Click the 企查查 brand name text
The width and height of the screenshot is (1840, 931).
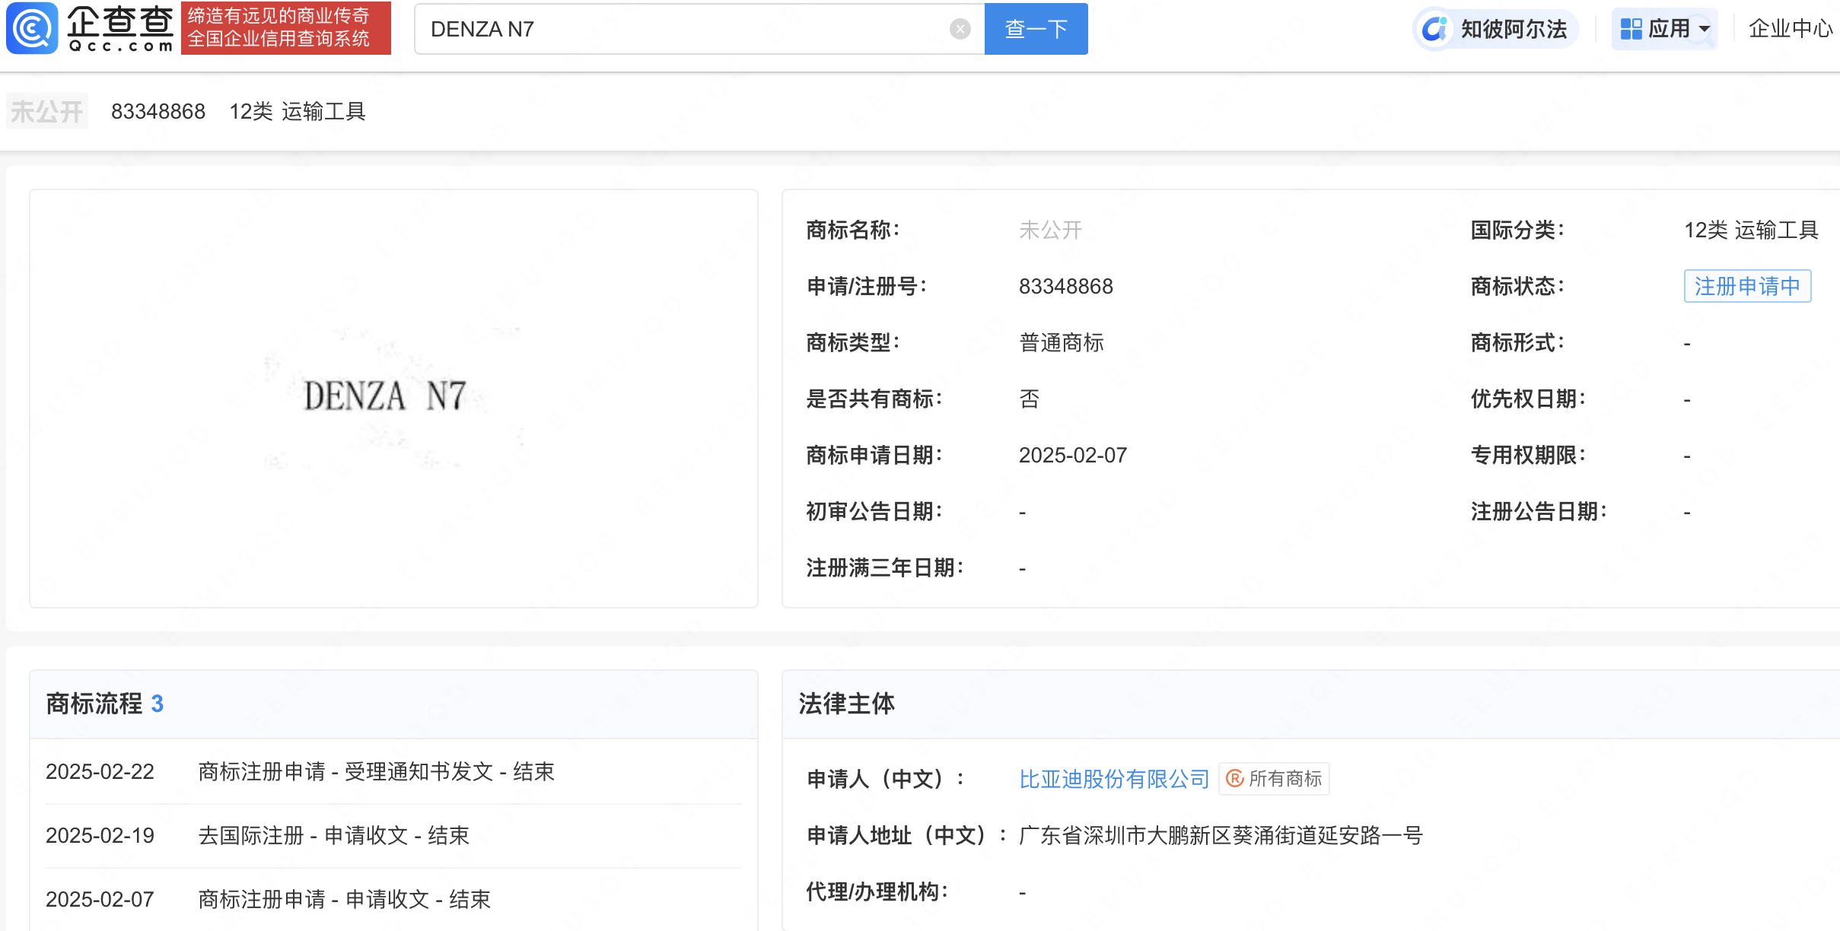point(119,22)
